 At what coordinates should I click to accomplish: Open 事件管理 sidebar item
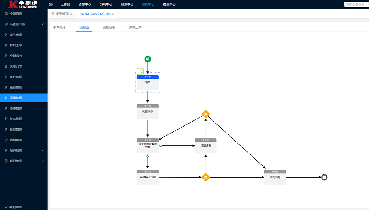click(24, 77)
